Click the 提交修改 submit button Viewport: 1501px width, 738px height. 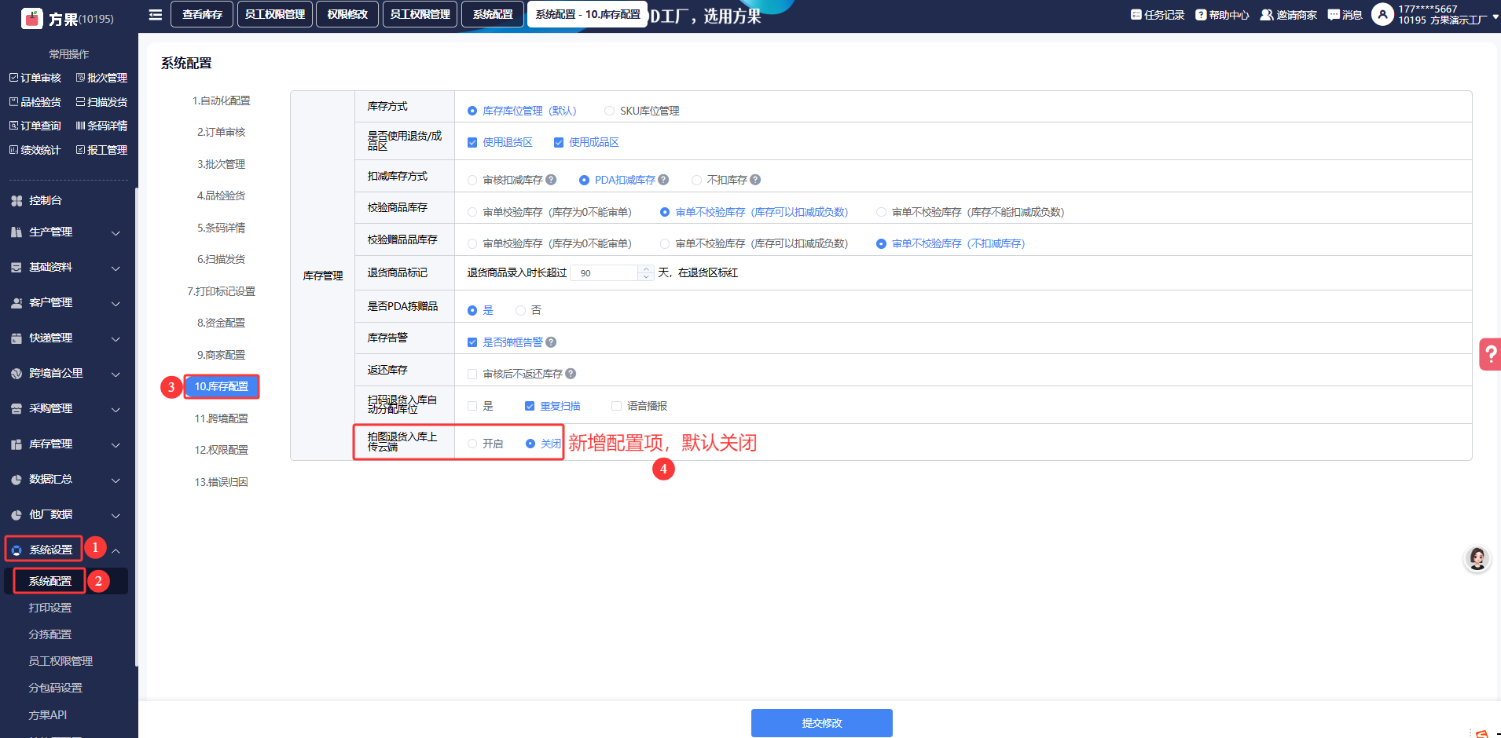point(821,723)
